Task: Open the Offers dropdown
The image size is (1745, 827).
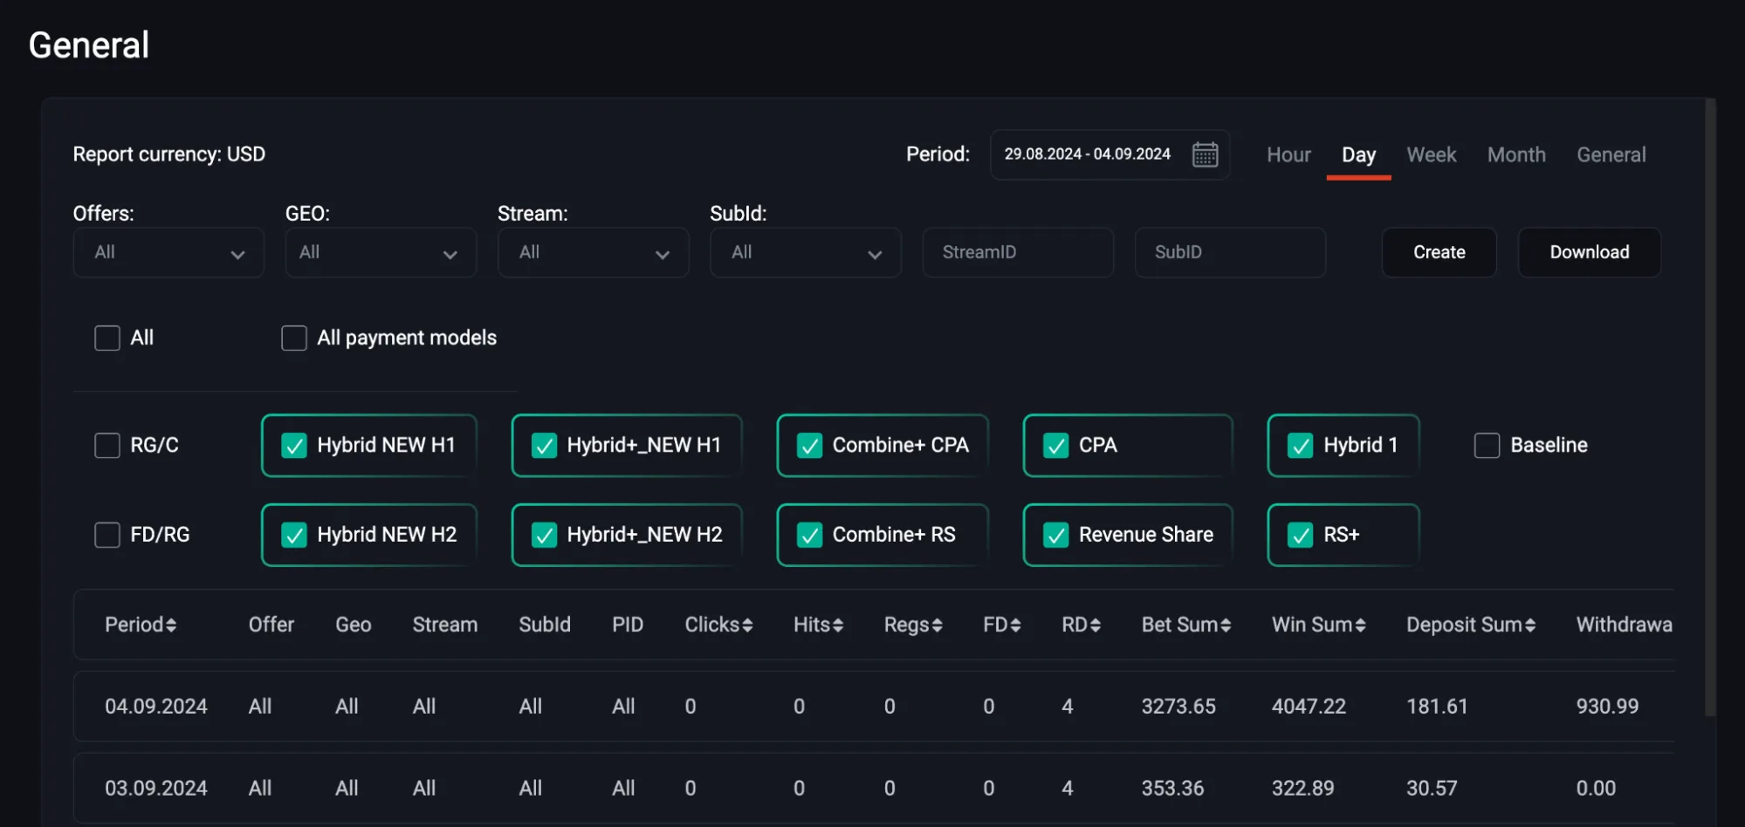Action: tap(168, 253)
